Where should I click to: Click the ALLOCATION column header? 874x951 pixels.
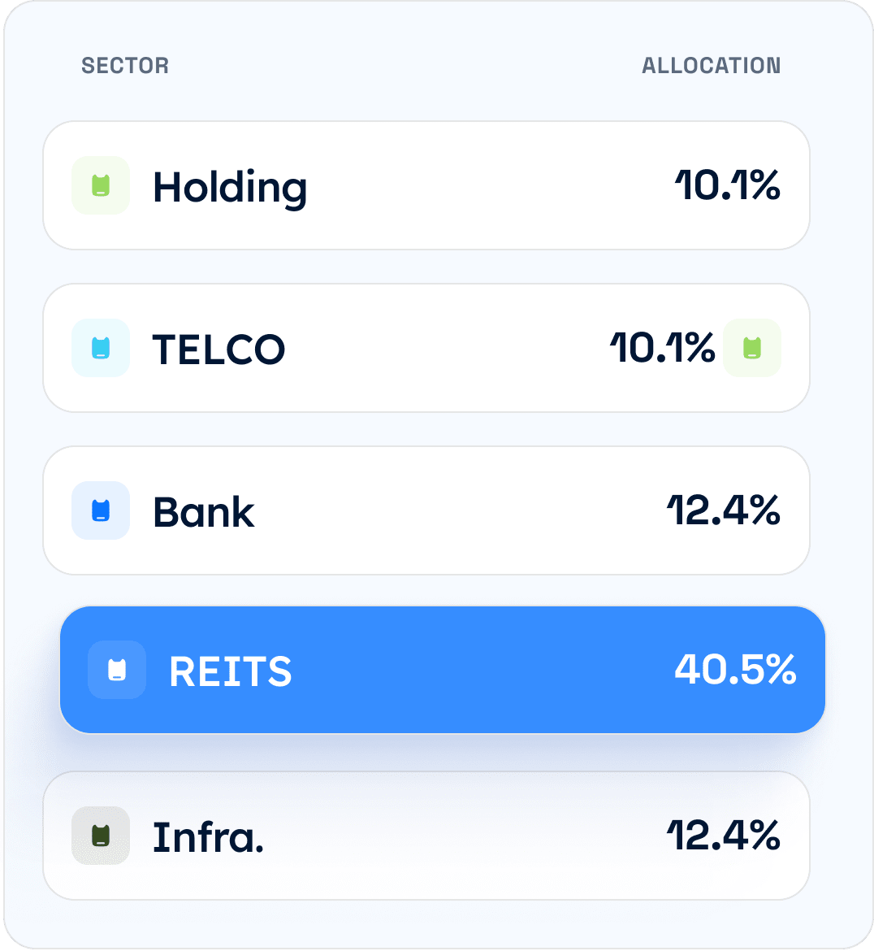(x=711, y=66)
